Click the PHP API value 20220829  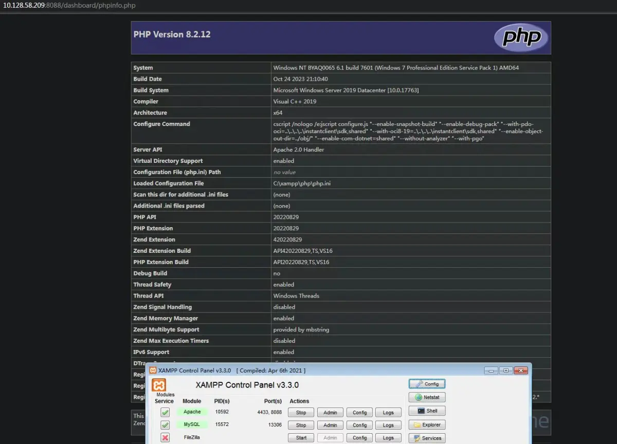[286, 217]
